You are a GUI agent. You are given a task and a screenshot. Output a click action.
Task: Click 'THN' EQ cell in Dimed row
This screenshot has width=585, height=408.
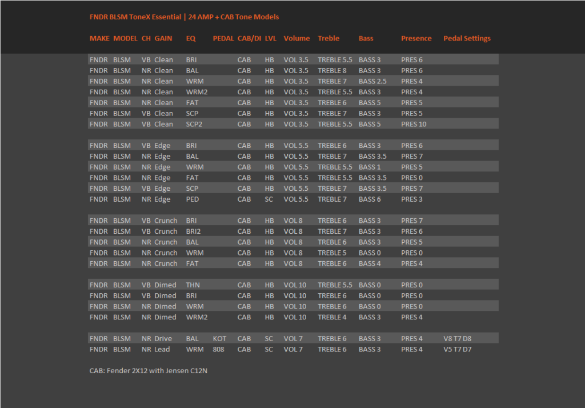193,285
